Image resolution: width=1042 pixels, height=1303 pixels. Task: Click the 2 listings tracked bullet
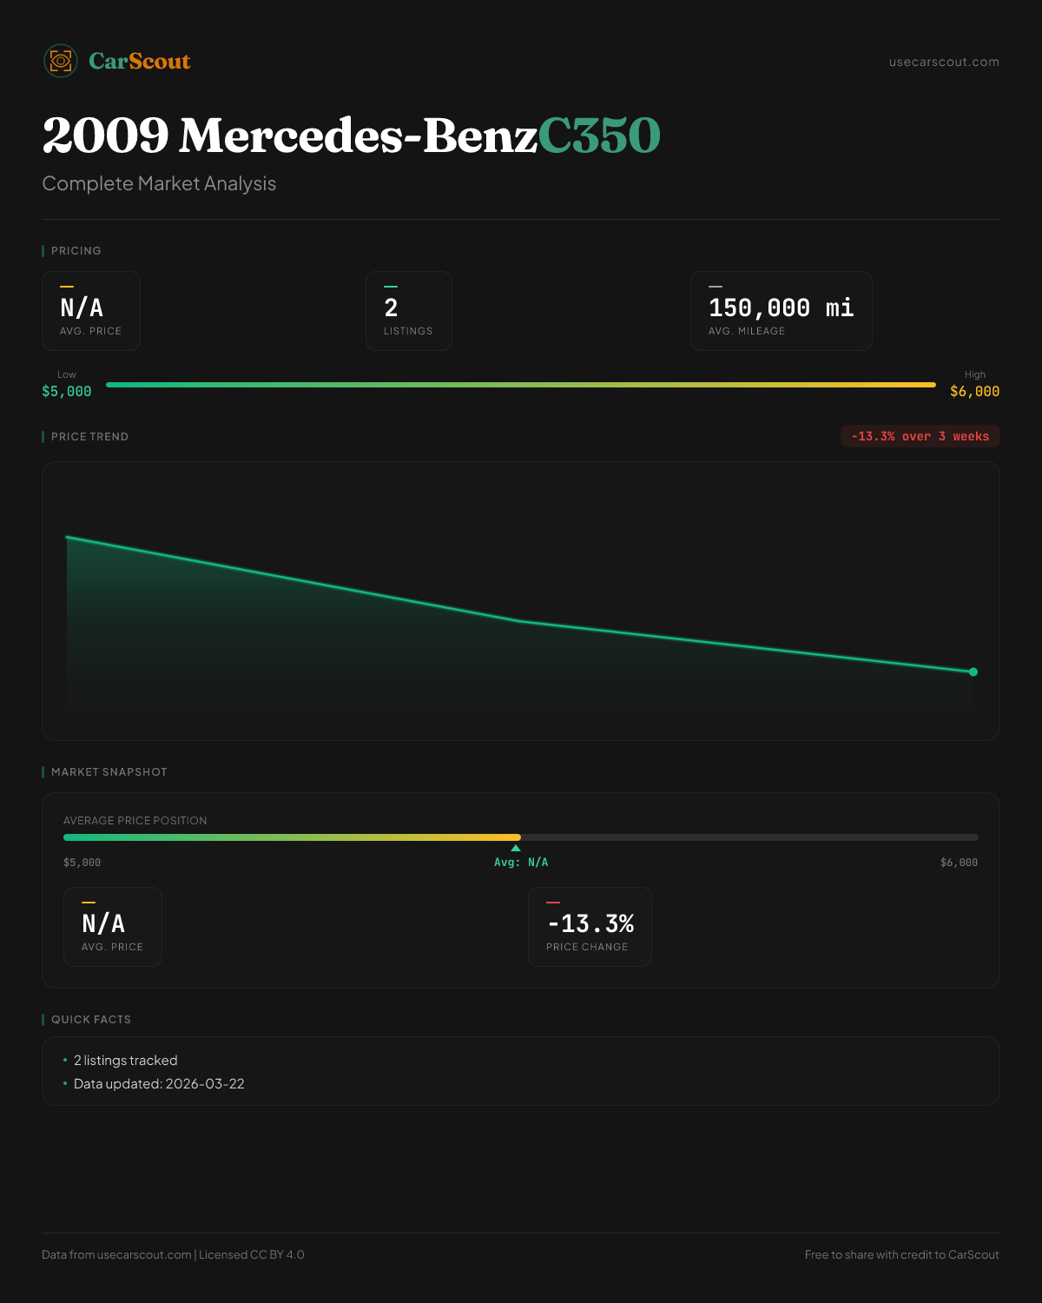(125, 1061)
